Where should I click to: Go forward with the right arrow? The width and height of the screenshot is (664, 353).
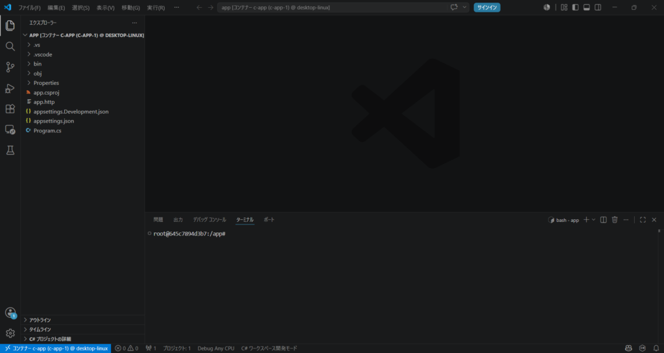211,8
